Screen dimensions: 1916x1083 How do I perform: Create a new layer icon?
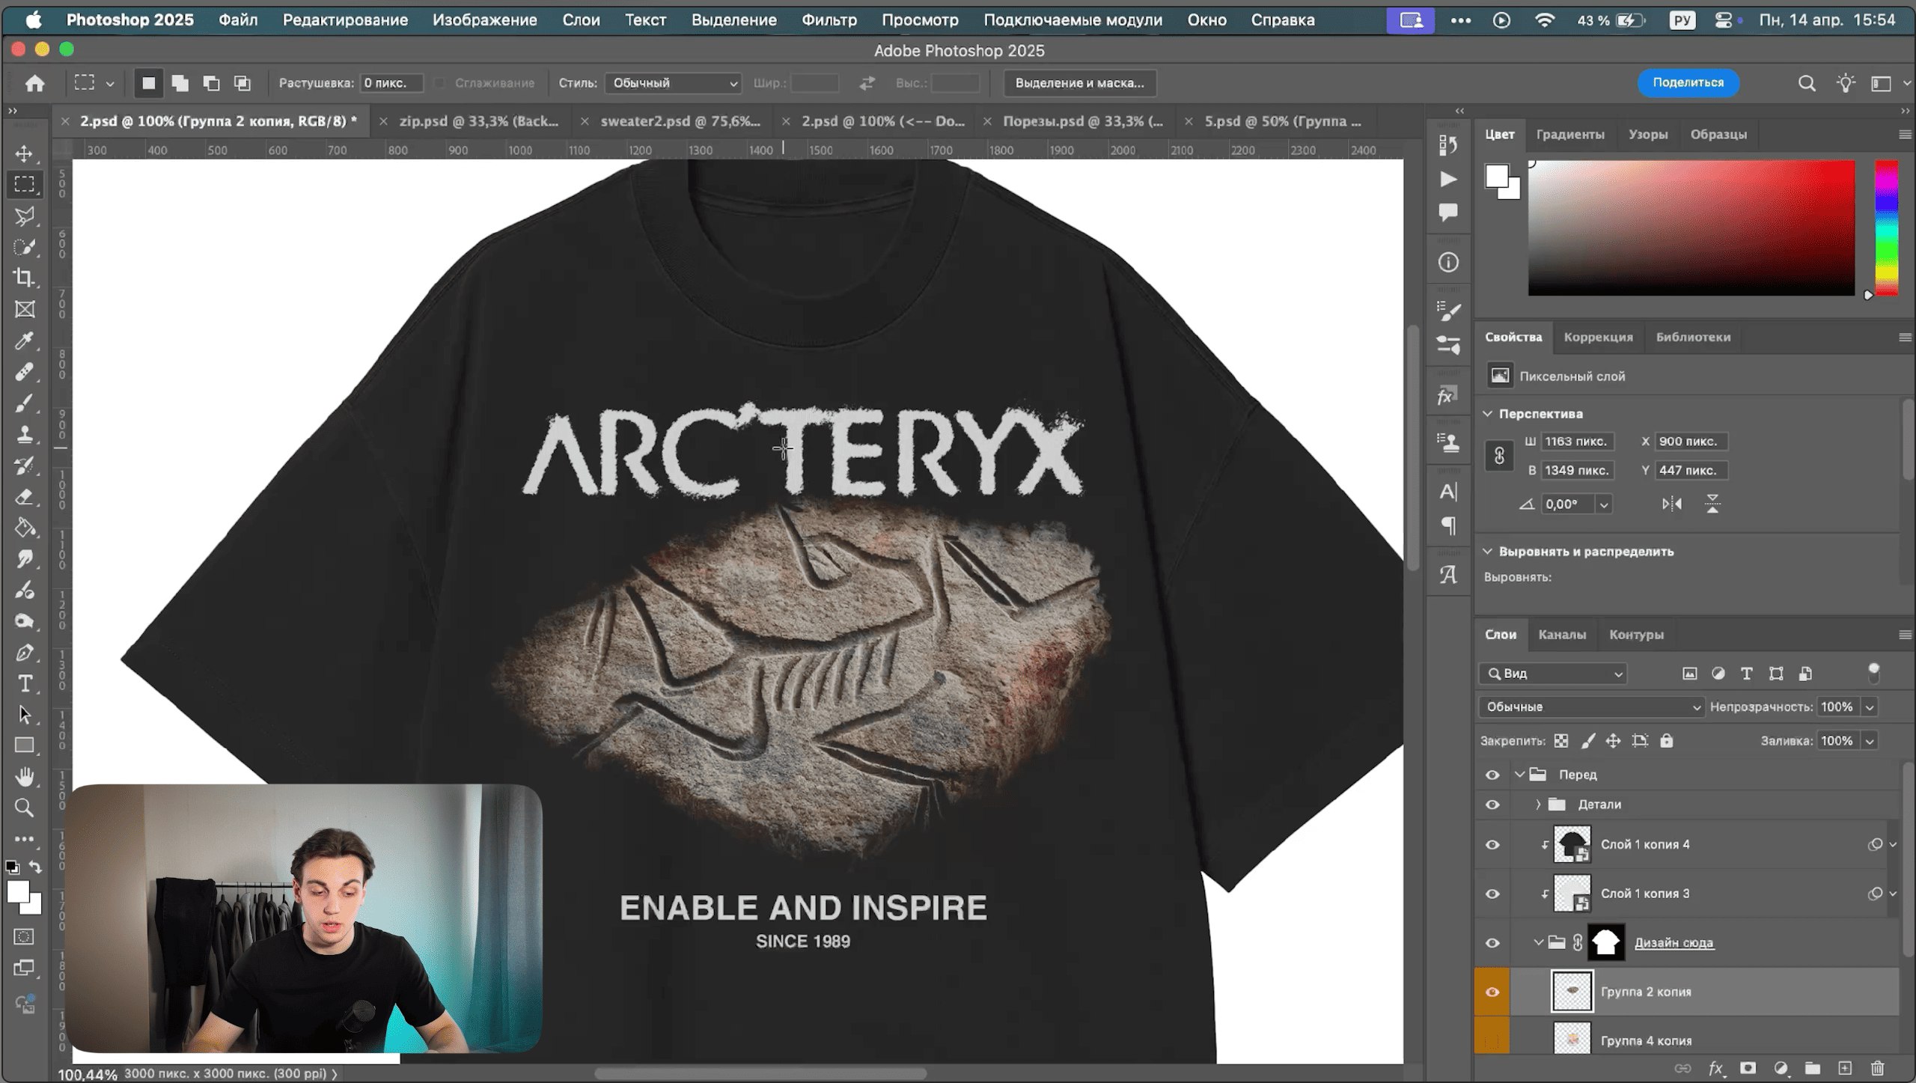pyautogui.click(x=1845, y=1068)
